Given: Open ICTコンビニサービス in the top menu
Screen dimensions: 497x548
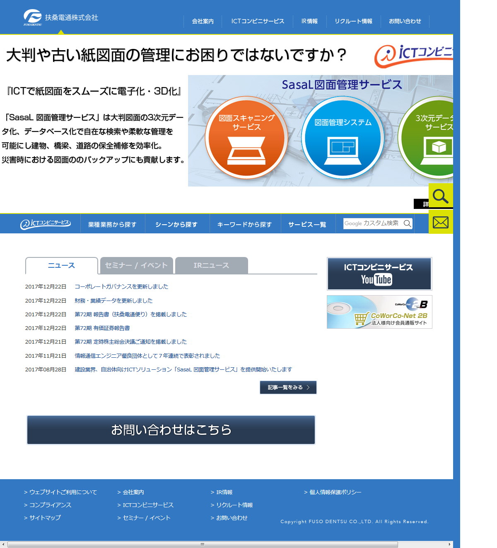Looking at the screenshot, I should pyautogui.click(x=258, y=21).
